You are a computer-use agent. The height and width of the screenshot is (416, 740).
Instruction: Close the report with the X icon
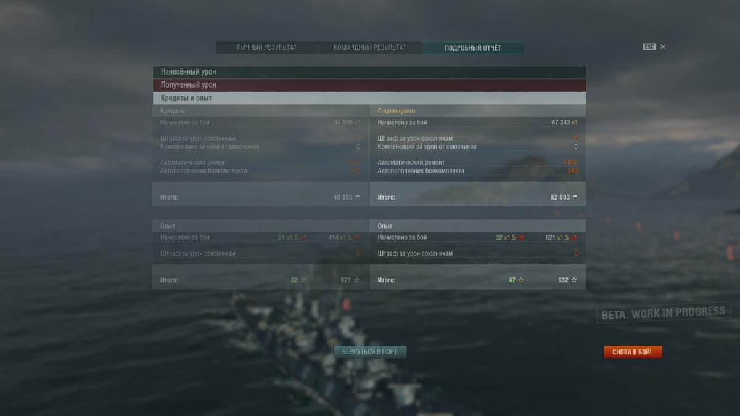(663, 47)
